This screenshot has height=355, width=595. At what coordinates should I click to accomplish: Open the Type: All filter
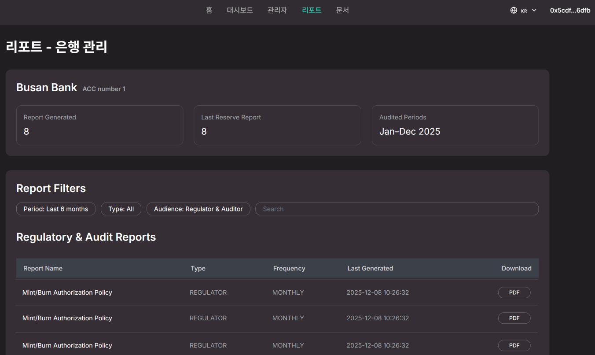pos(121,209)
